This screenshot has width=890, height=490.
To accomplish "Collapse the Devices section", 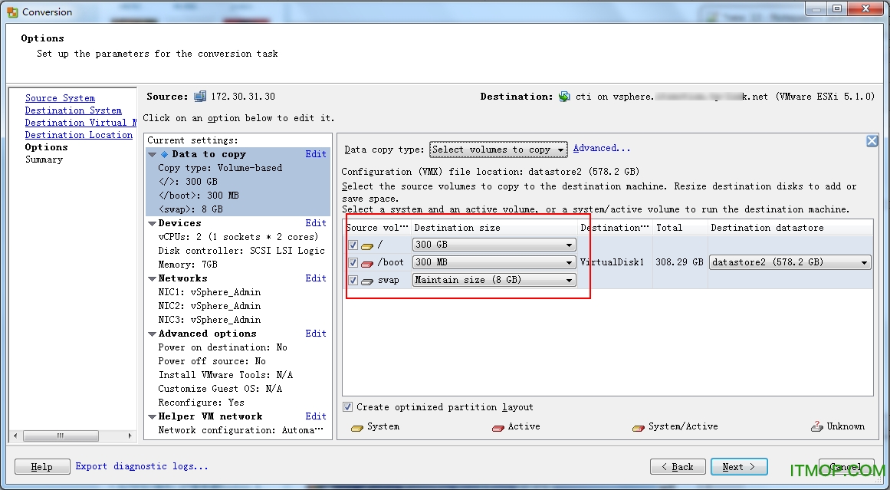I will click(x=152, y=224).
